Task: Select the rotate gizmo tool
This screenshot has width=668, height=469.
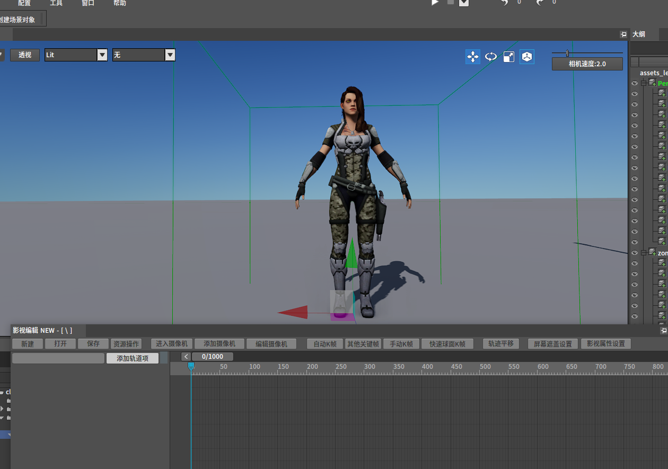Action: 491,57
